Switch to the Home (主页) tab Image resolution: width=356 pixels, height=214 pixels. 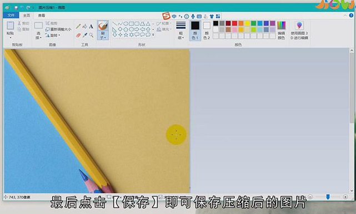[x=27, y=16]
